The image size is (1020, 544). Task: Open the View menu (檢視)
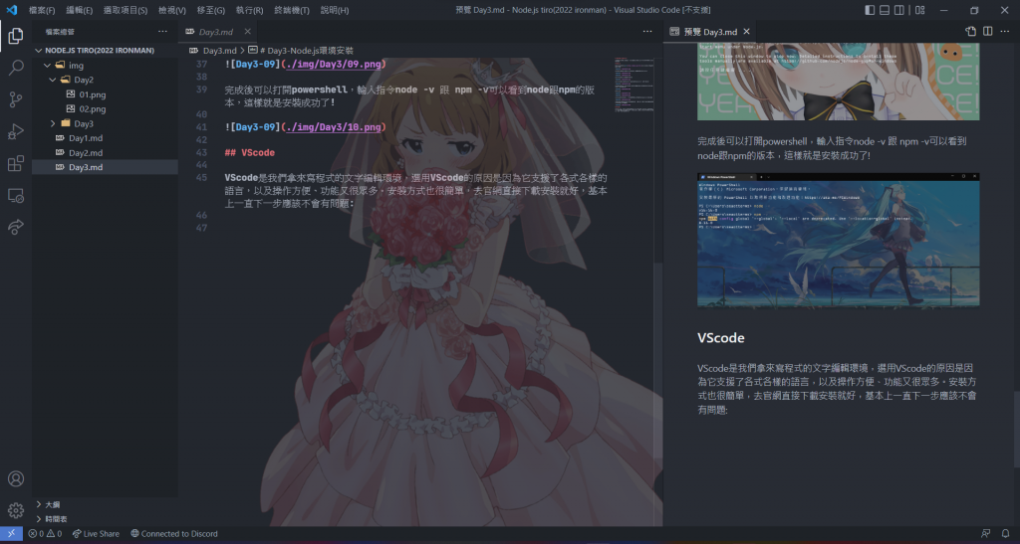click(x=171, y=10)
